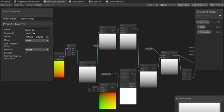Open the OutlineRemove tab
224x112 pixels.
tap(115, 2)
